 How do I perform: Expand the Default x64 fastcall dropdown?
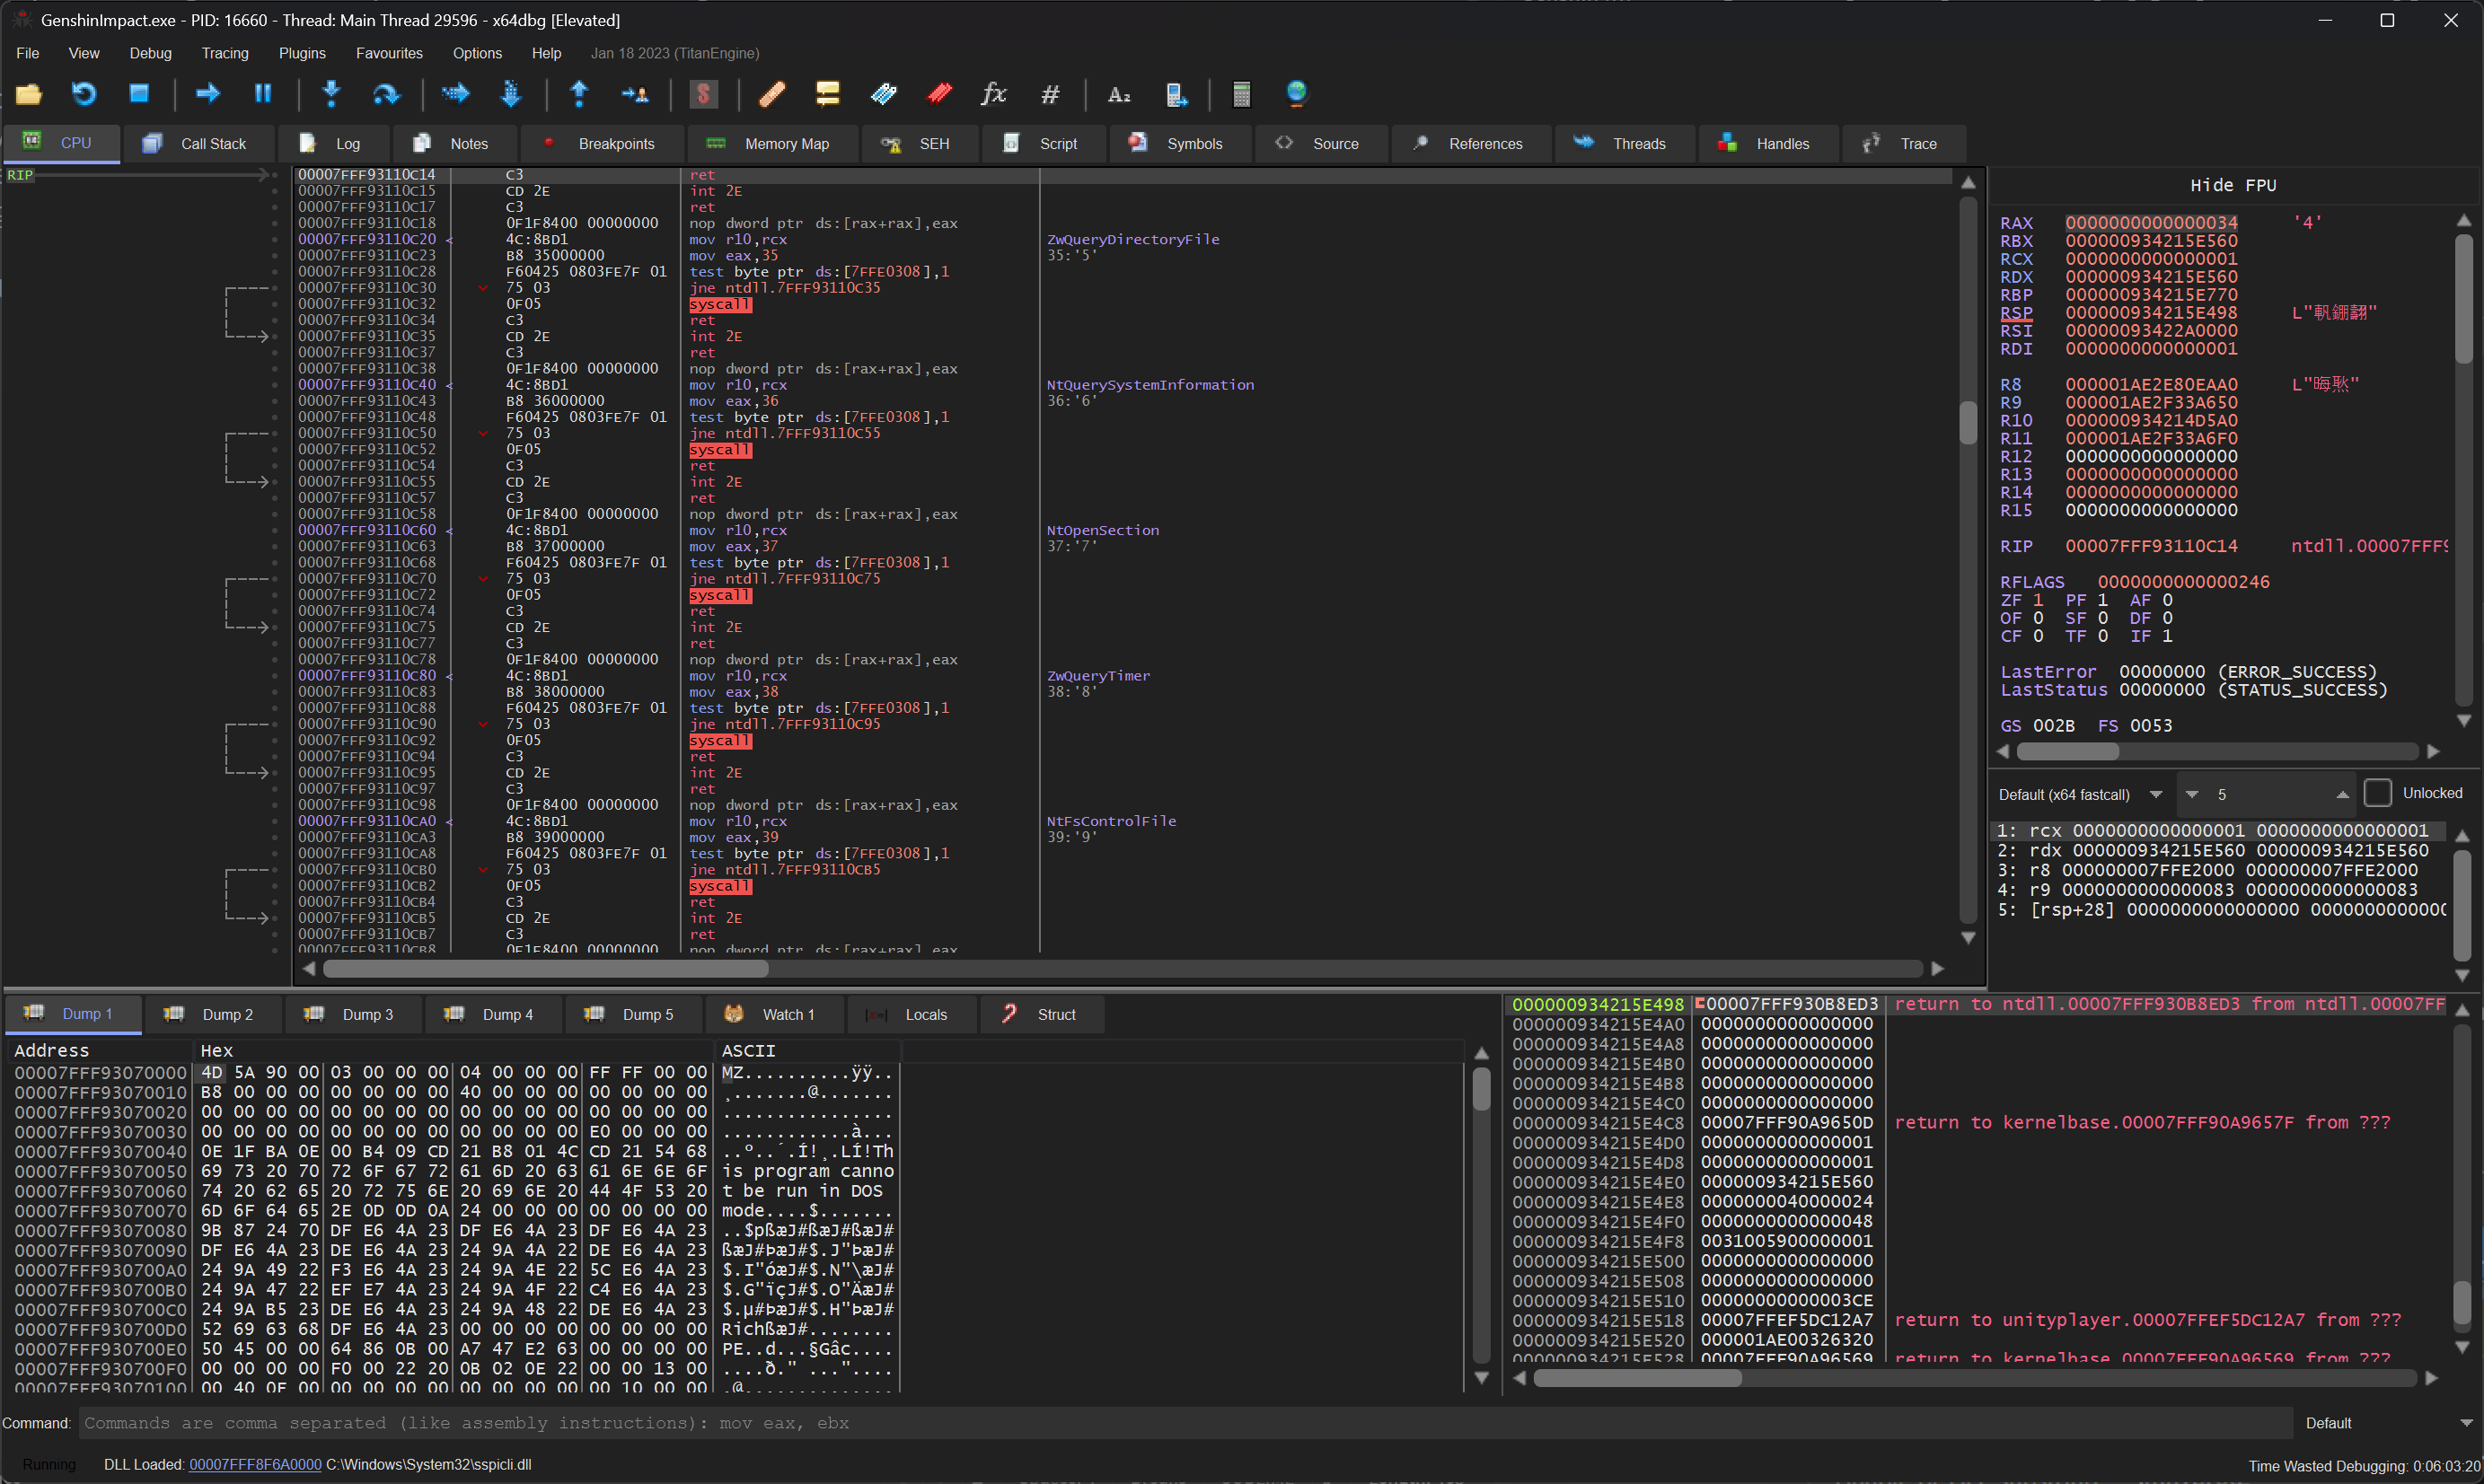2156,794
